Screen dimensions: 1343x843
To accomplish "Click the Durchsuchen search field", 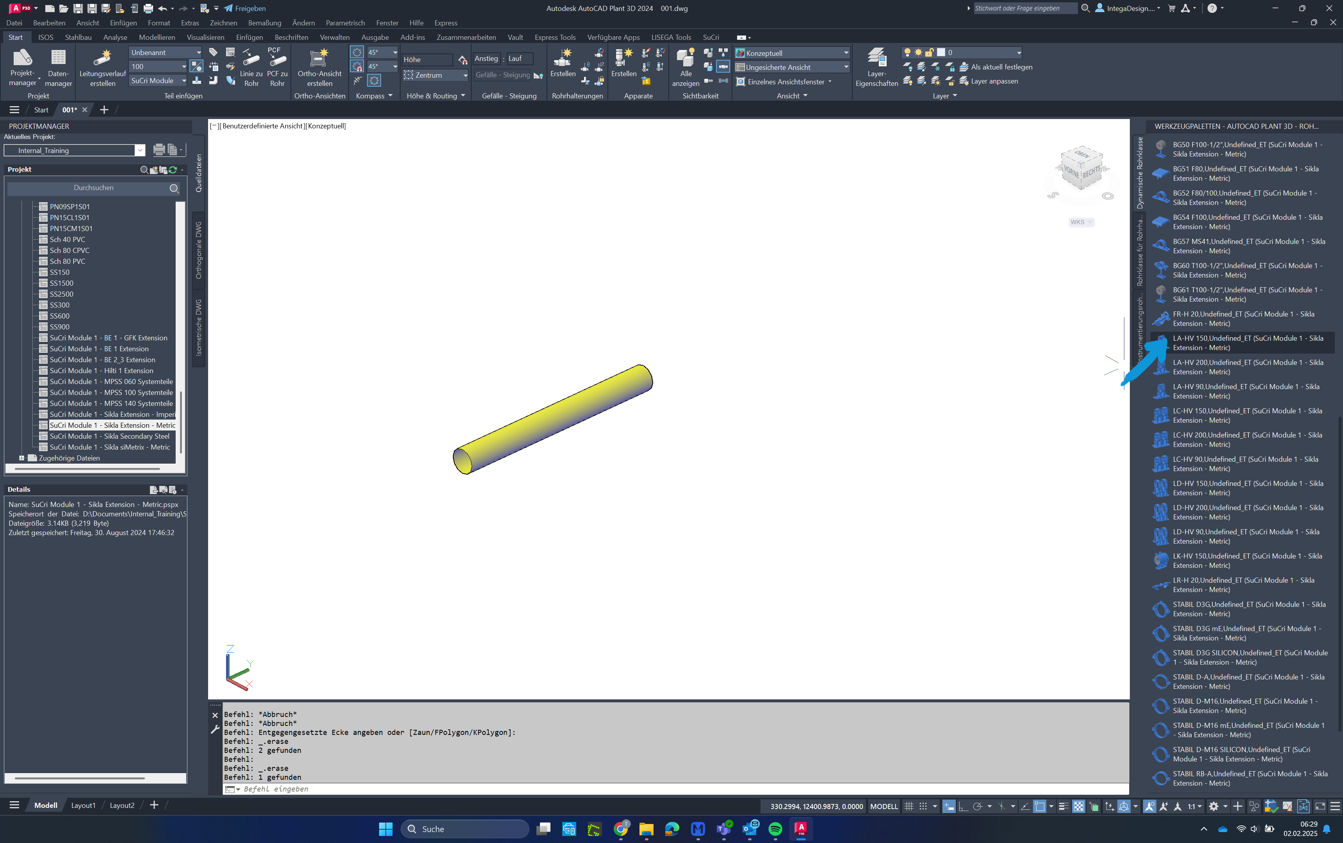I will (x=94, y=189).
